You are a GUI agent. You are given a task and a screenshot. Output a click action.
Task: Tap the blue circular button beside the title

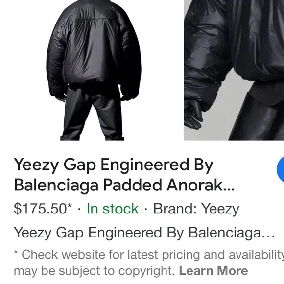(x=281, y=169)
